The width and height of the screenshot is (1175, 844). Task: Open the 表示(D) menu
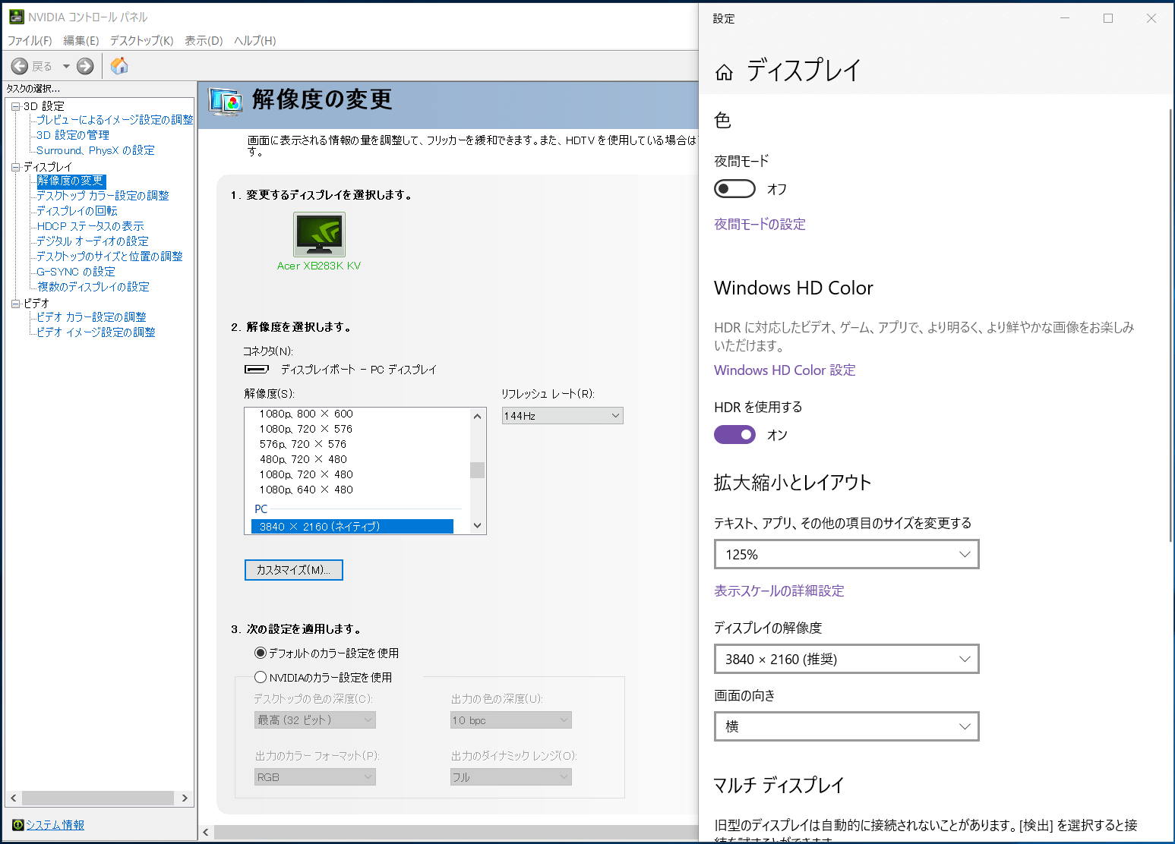point(204,41)
